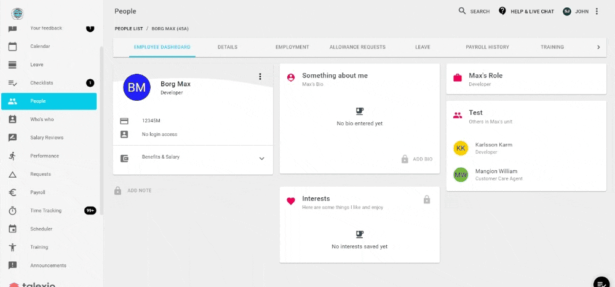The width and height of the screenshot is (615, 287).
Task: Open the Payroll History tab
Action: [x=487, y=47]
